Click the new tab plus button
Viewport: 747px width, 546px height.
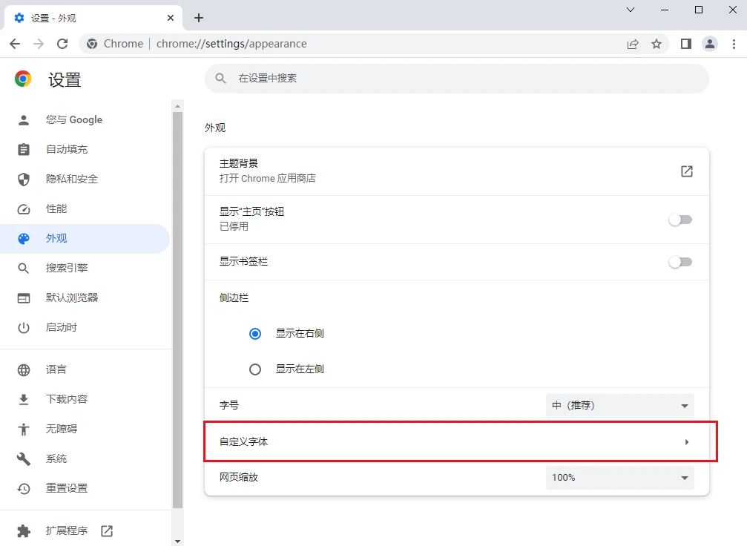[x=199, y=18]
